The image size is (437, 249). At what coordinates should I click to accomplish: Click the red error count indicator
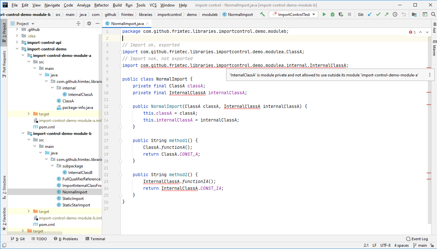[412, 32]
